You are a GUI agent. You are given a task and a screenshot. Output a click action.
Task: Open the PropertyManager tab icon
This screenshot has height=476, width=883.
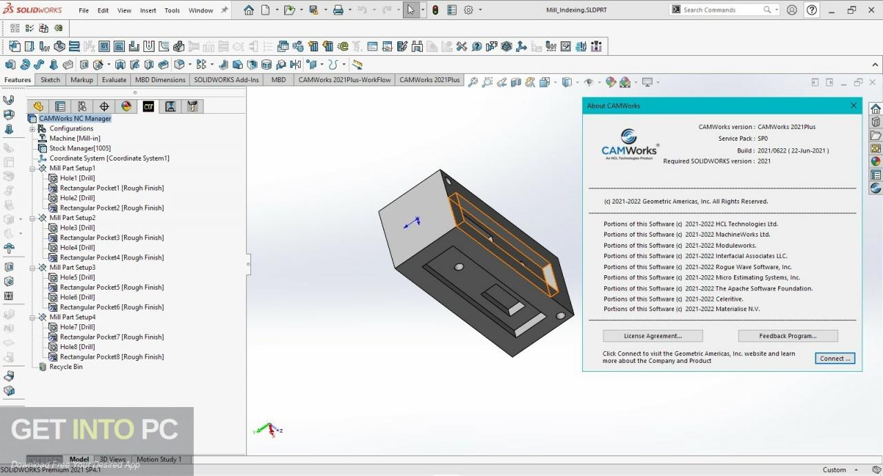point(60,106)
